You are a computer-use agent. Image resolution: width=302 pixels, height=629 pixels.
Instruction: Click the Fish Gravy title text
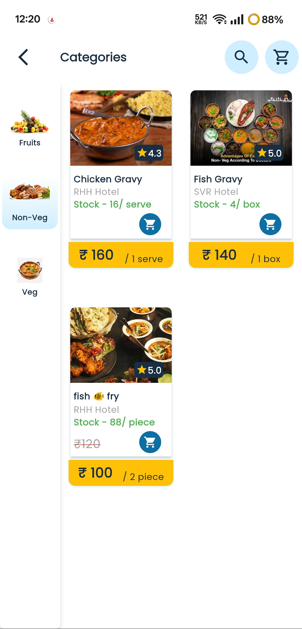(218, 179)
